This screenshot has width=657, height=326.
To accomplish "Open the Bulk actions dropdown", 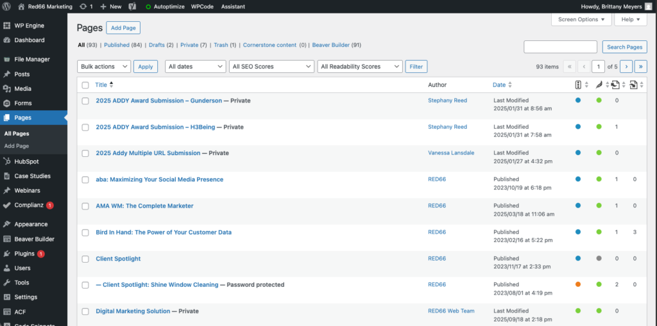I will coord(104,67).
